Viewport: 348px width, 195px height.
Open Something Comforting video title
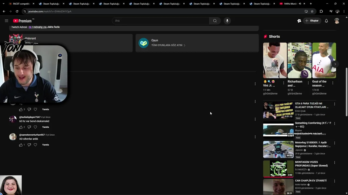(313, 125)
